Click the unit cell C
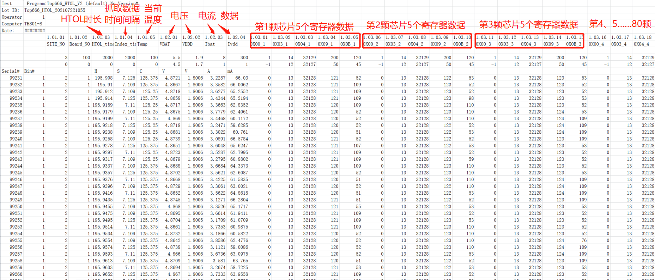 tap(141, 71)
